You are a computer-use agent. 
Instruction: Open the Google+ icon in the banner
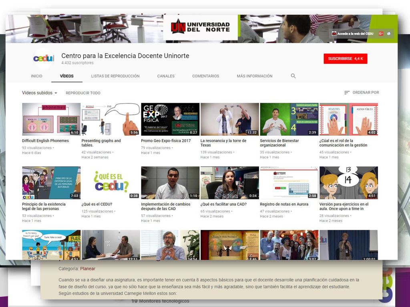click(x=381, y=34)
